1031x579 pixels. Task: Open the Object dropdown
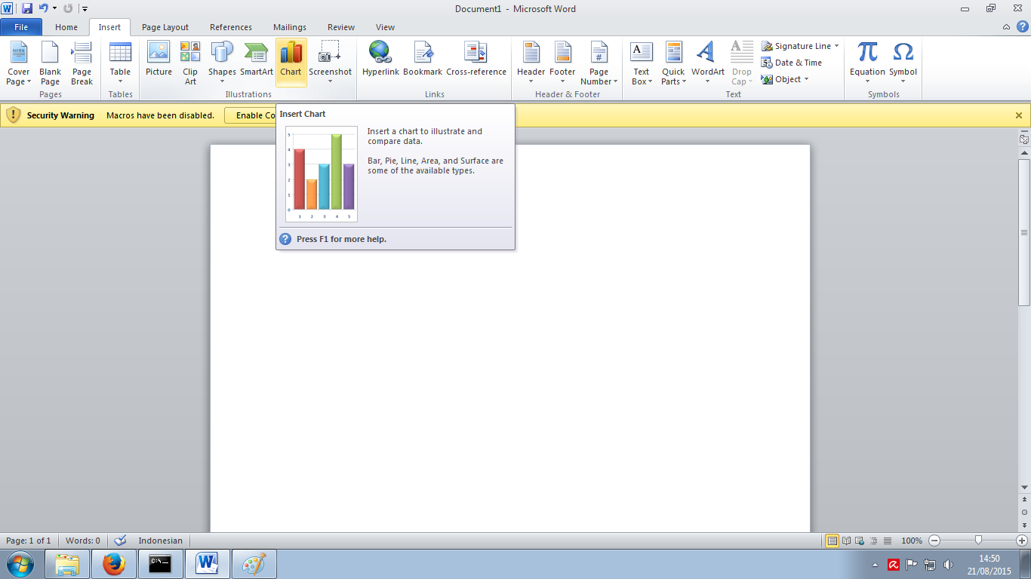[x=785, y=79]
